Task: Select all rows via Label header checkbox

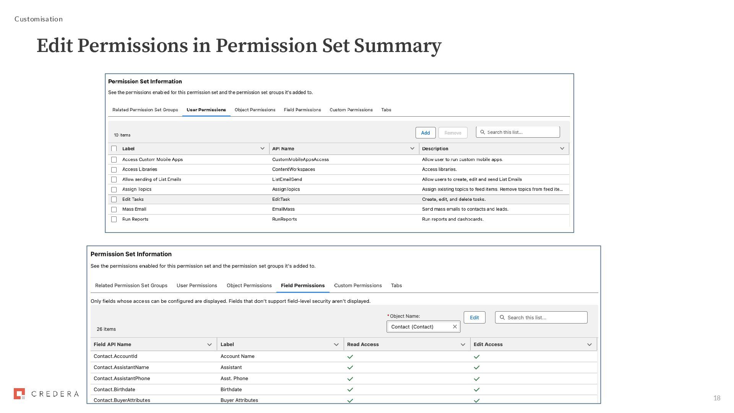Action: pos(114,148)
